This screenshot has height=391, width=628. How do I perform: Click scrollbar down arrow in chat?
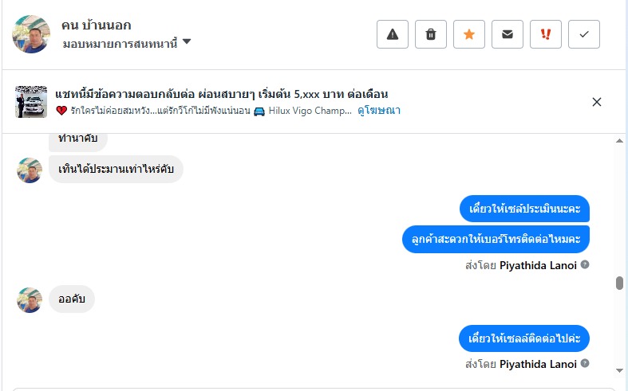620,370
